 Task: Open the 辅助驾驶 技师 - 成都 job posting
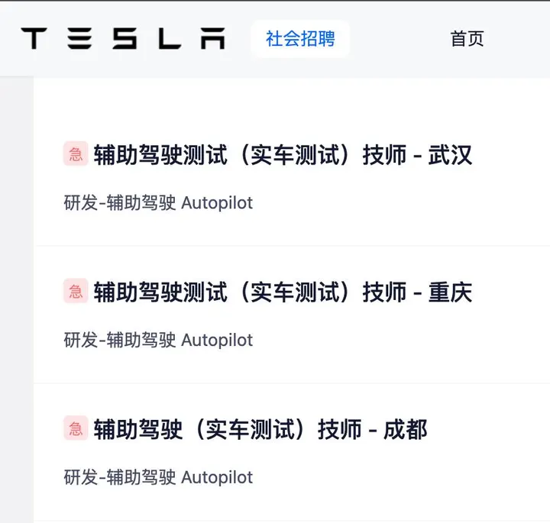(x=260, y=429)
